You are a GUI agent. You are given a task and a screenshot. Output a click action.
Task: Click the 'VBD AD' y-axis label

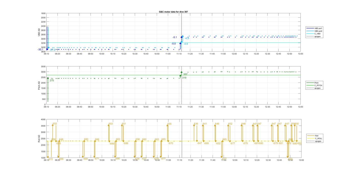39,32
